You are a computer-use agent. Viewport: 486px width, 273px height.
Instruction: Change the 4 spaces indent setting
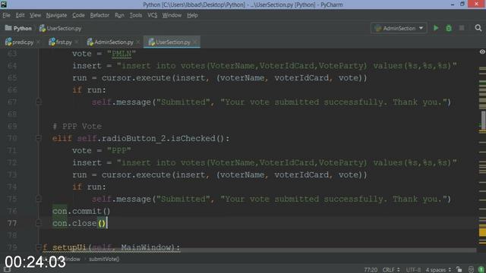439,270
